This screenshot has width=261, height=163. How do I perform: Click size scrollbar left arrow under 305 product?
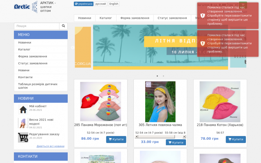click(x=137, y=137)
